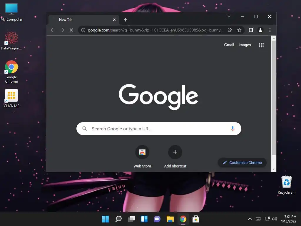The height and width of the screenshot is (226, 301).
Task: Bookmark this tab with the star icon
Action: click(239, 30)
